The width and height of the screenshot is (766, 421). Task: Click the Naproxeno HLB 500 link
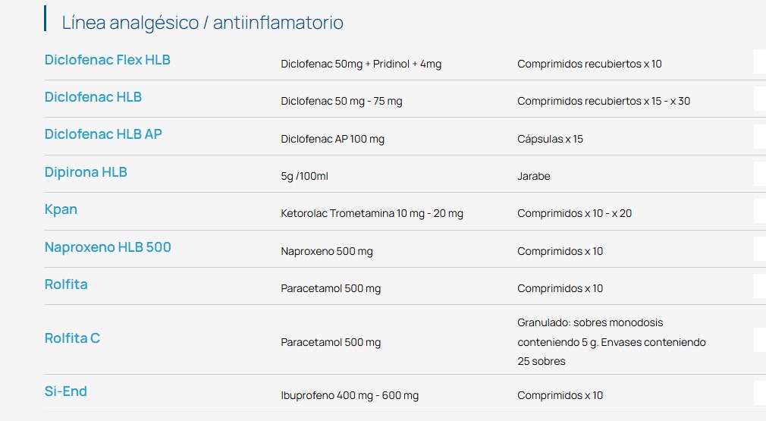tap(108, 247)
